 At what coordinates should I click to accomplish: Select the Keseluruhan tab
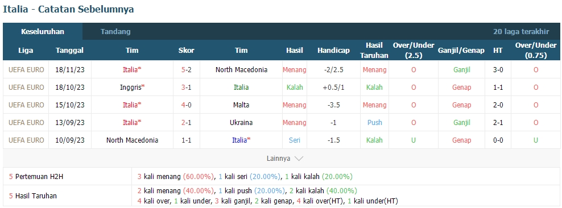coord(43,31)
